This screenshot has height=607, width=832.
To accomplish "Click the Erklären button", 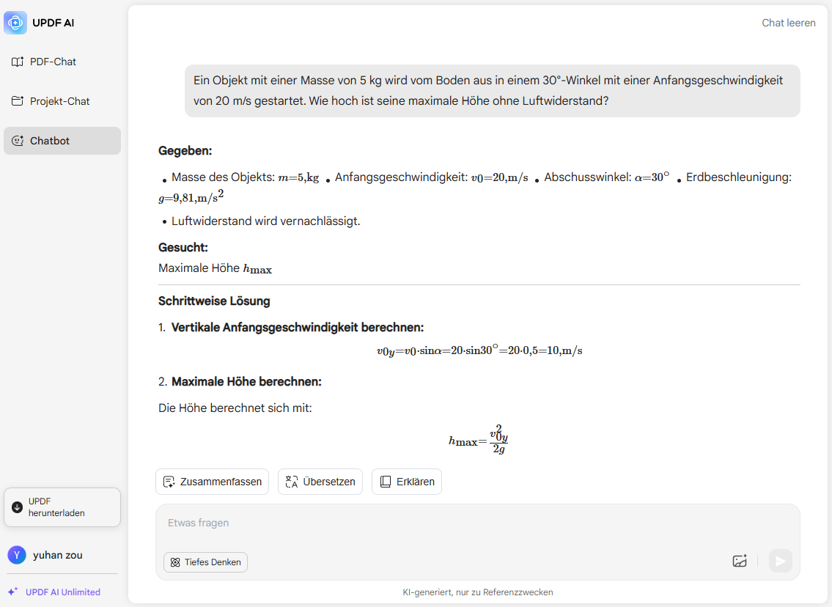I will click(406, 482).
